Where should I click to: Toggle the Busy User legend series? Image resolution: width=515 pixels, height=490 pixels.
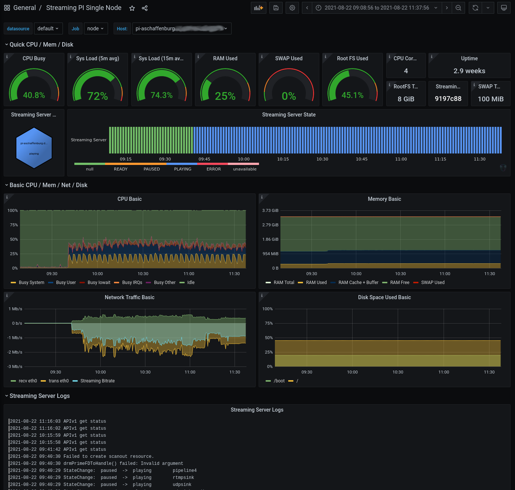tap(66, 283)
